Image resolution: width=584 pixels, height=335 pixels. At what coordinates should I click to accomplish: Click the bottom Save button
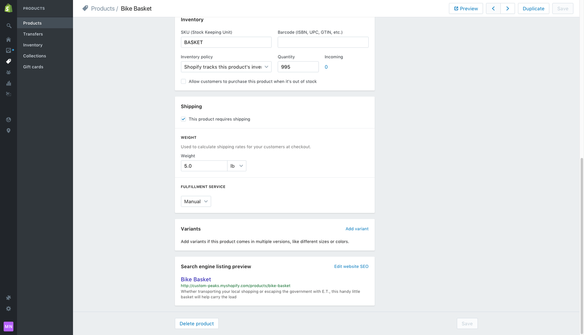(467, 324)
